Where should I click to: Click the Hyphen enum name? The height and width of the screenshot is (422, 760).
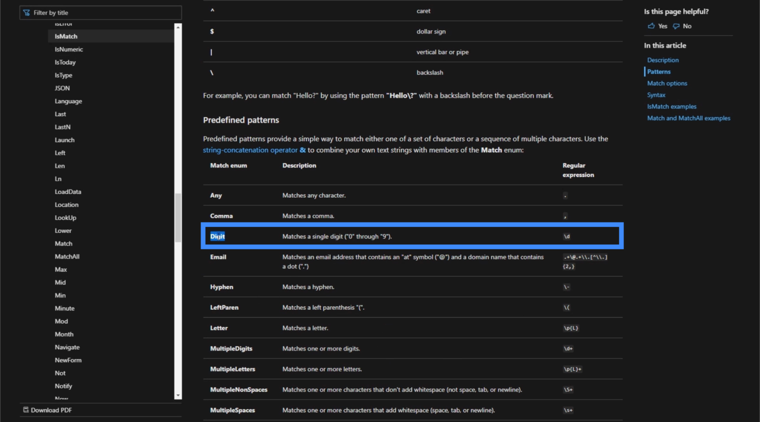[x=222, y=287]
